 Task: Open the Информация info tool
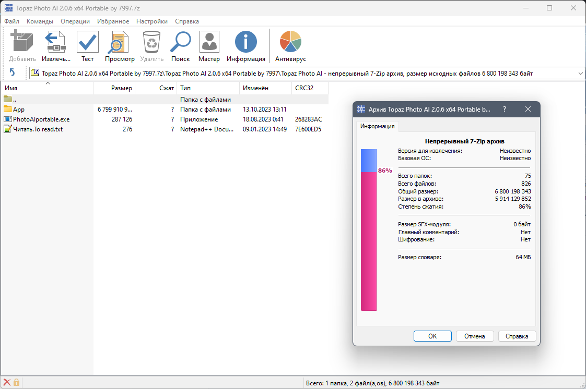[245, 44]
